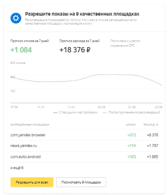The image size is (168, 195).
Task: Click the +372 clicks value
Action: (132, 135)
